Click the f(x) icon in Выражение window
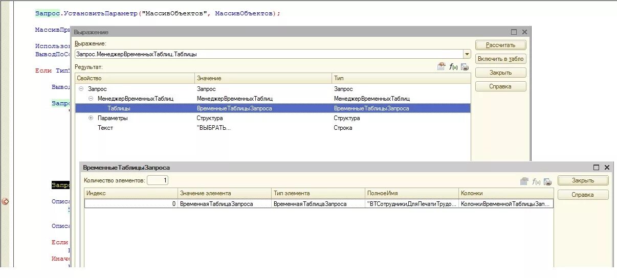 [453, 66]
